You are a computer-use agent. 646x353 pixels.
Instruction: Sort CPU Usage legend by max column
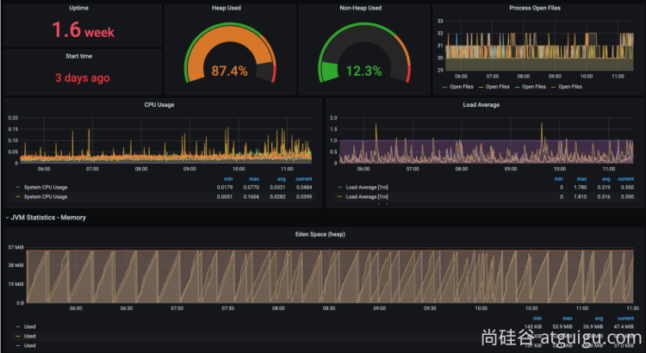pos(254,179)
